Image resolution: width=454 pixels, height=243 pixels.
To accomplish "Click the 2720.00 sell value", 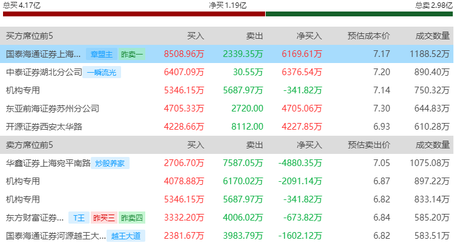I will pos(247,108).
